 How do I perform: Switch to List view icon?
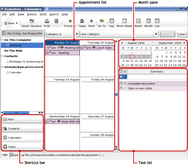157,21
